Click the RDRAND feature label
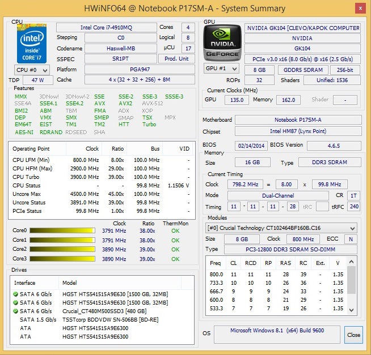Screen dimensions: 371x355 coord(51,132)
